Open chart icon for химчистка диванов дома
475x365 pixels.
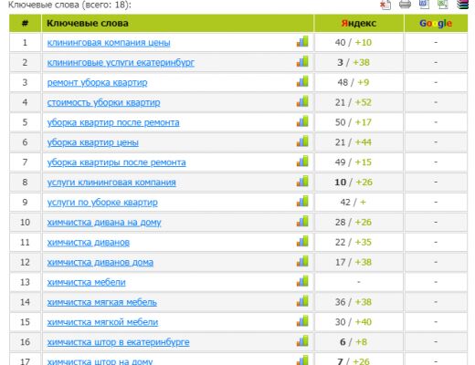pyautogui.click(x=302, y=261)
